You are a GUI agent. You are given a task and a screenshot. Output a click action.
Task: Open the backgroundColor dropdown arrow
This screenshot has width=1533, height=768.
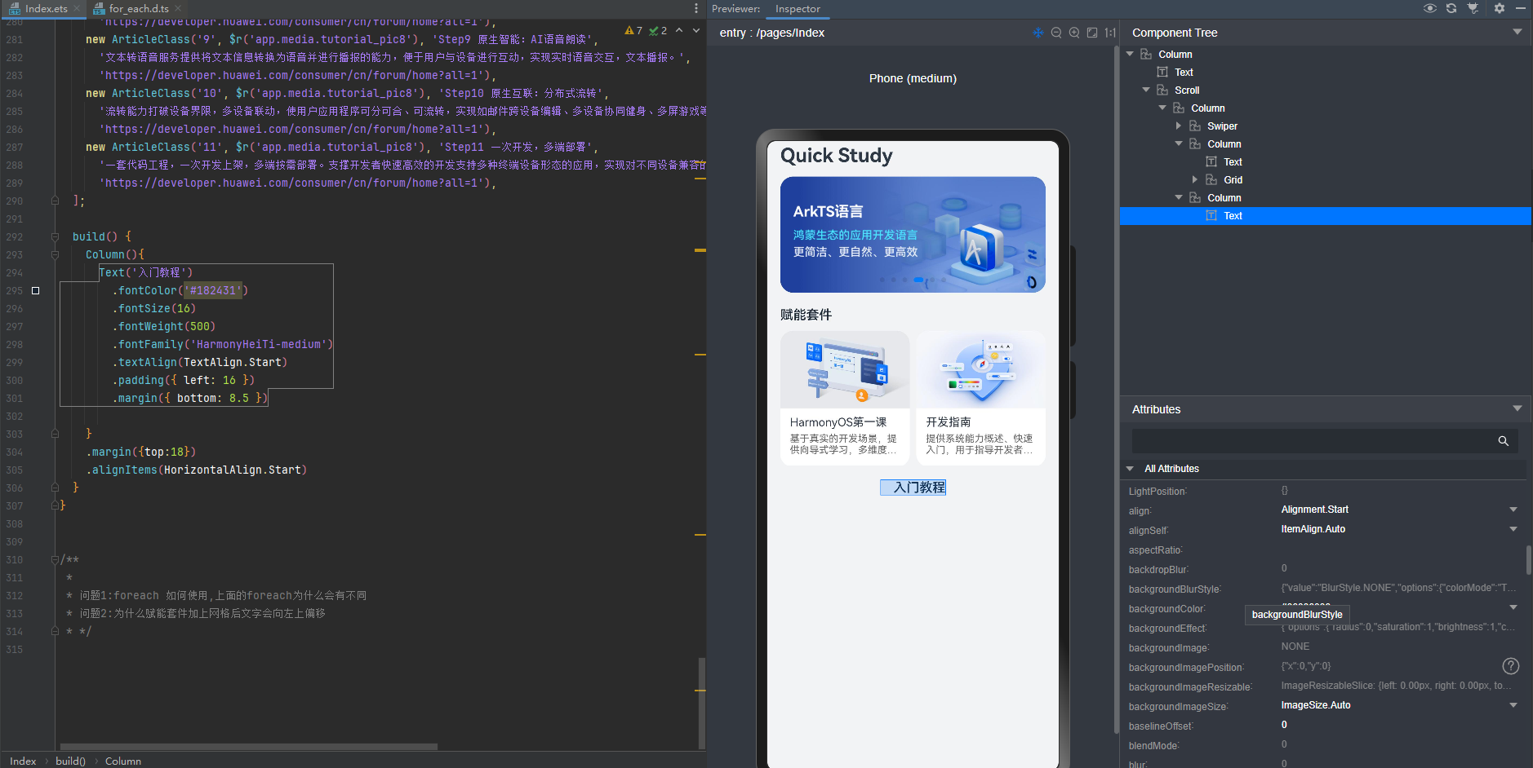pos(1513,607)
